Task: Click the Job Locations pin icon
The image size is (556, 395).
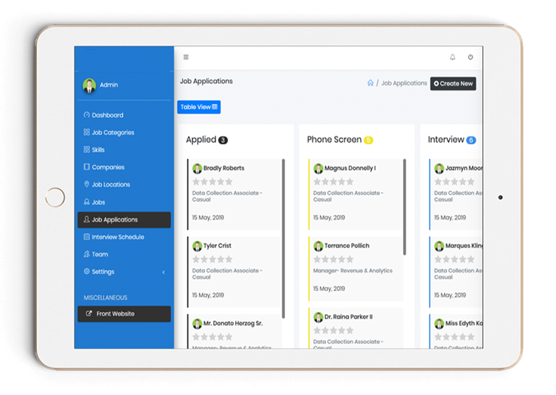Action: (87, 185)
